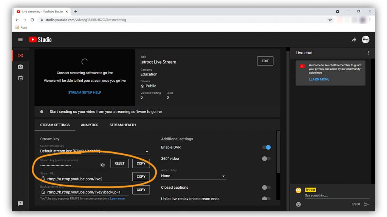Click the 0/200 character counter

tap(356, 204)
